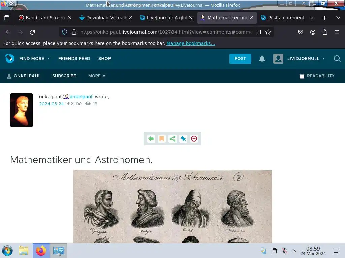
Task: Open Firefox View button
Action: tap(7, 18)
